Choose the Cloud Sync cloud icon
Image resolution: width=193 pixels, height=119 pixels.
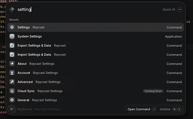[x=12, y=91]
